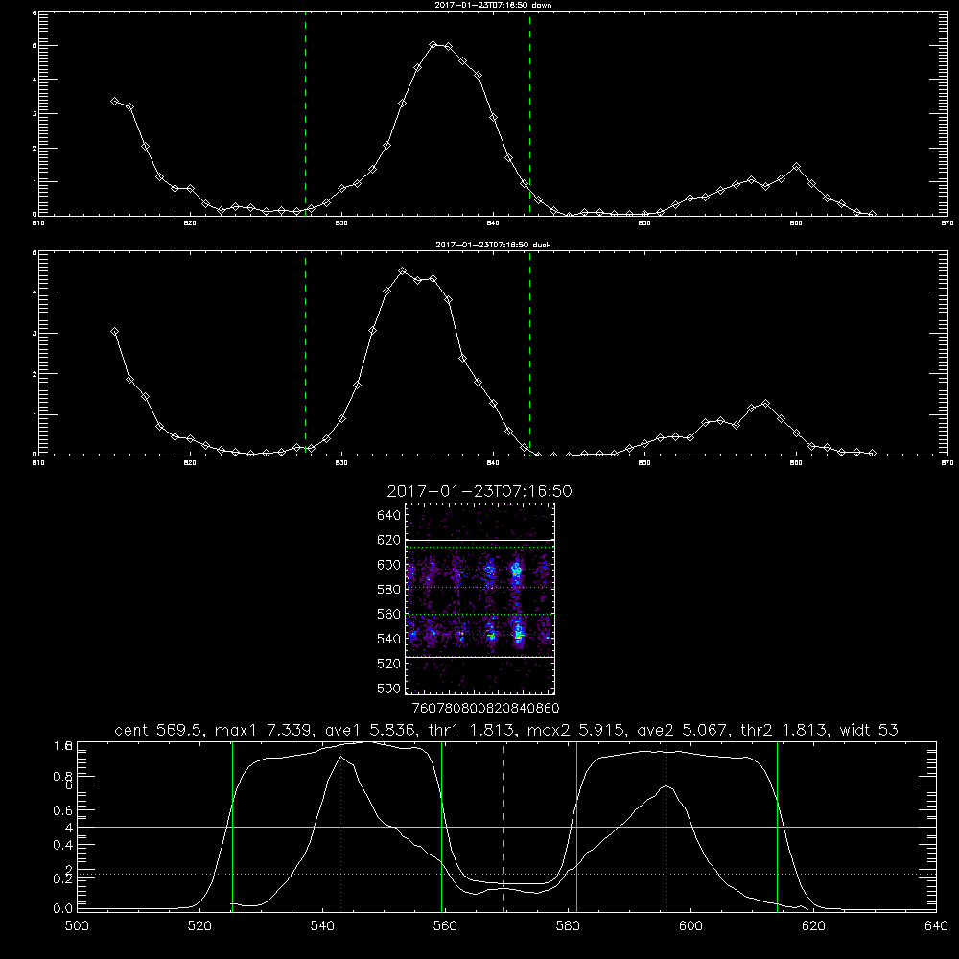Click the dotted cyan horizontal threshold line
Image resolution: width=959 pixels, height=959 pixels.
(x=506, y=874)
